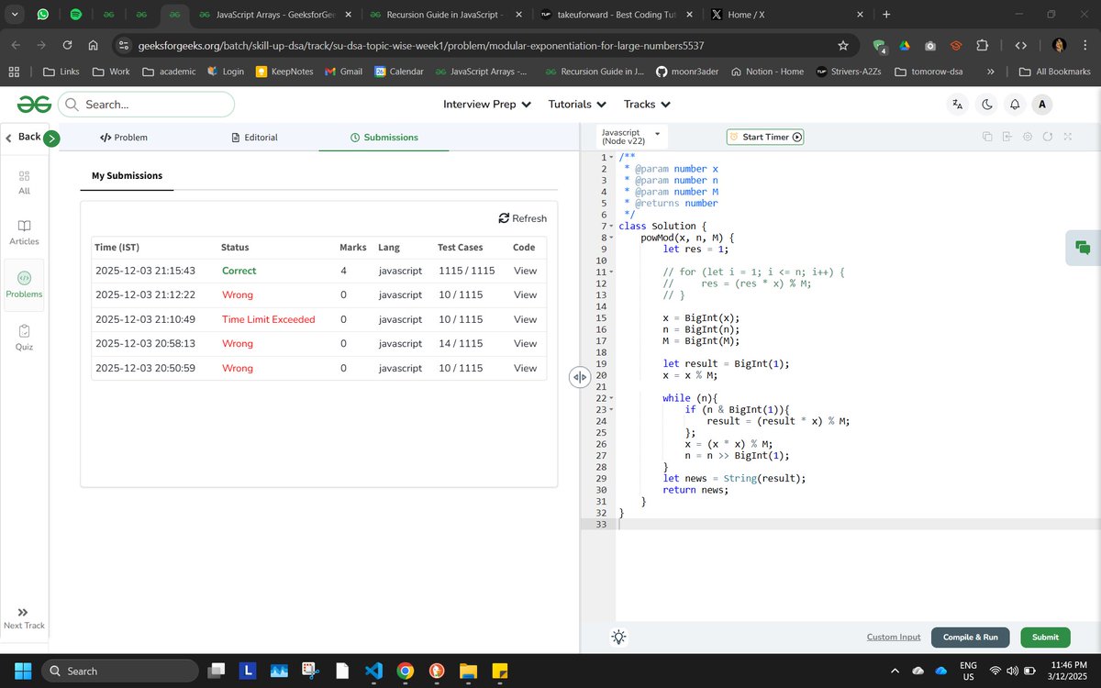Expand the Interview Prep dropdown
This screenshot has height=688, width=1101.
487,105
